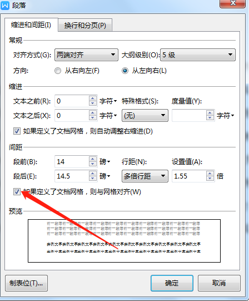
Task: Increase 文本之前 indent with up arrow
Action: tap(93, 98)
